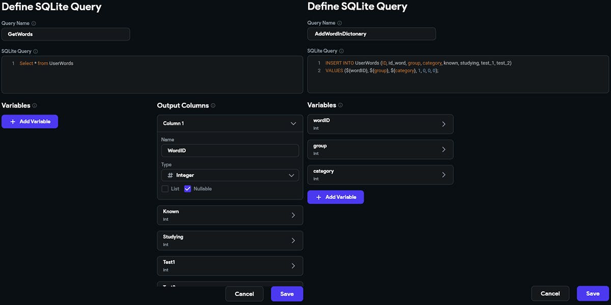Collapse the Column 1 section

[x=293, y=124]
